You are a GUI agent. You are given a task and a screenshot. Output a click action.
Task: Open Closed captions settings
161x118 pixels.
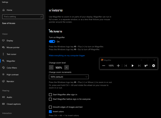coord(11,104)
